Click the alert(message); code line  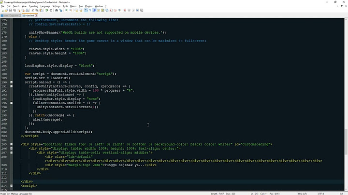[47, 119]
